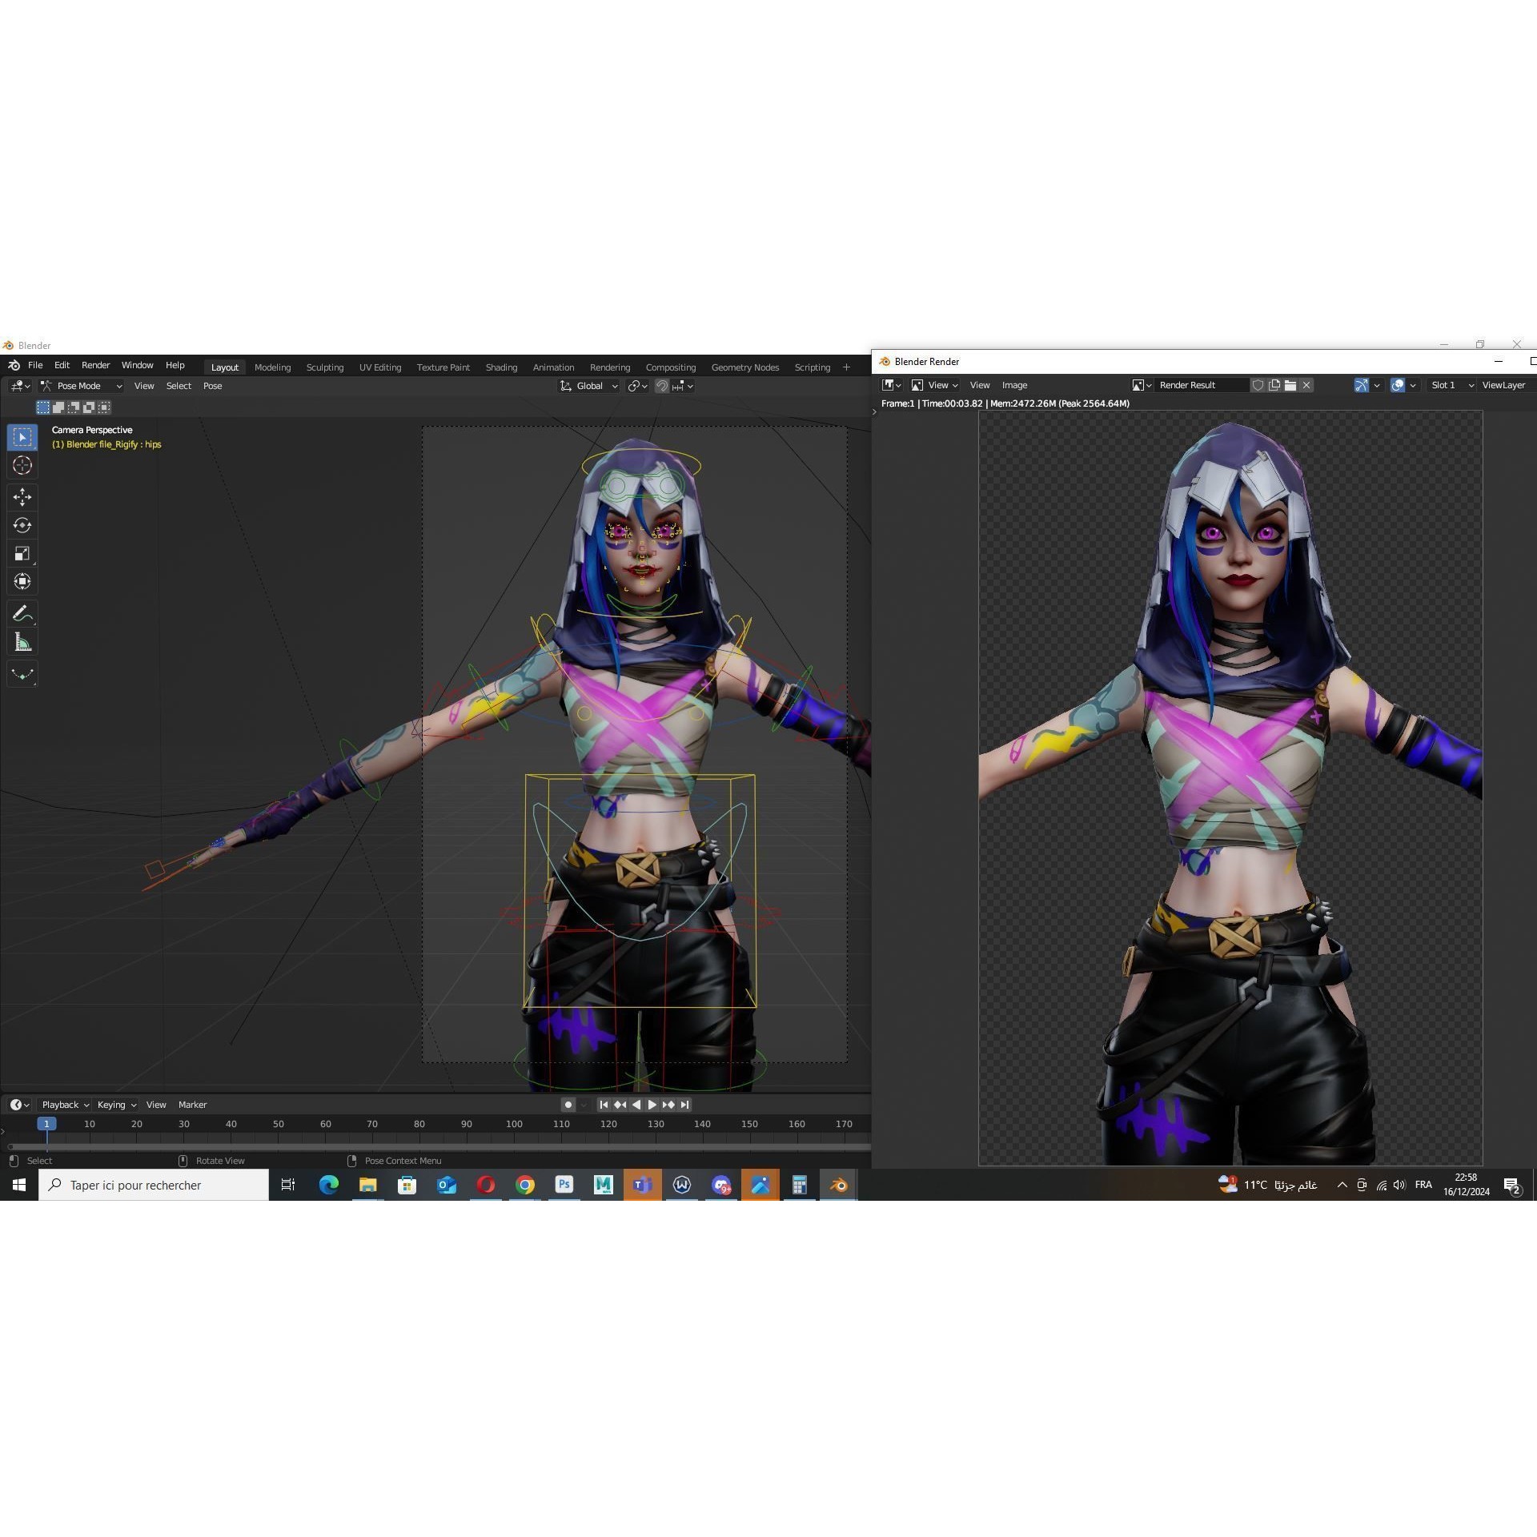This screenshot has height=1537, width=1537.
Task: Select the Scale tool
Action: (x=22, y=553)
